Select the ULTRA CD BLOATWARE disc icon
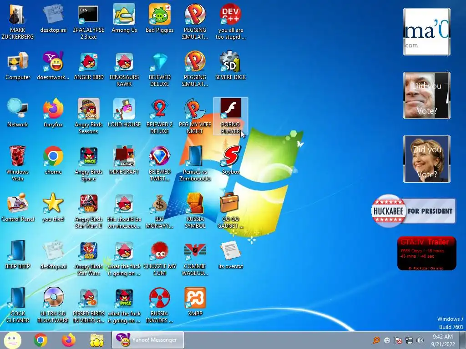The image size is (466, 349). click(53, 305)
